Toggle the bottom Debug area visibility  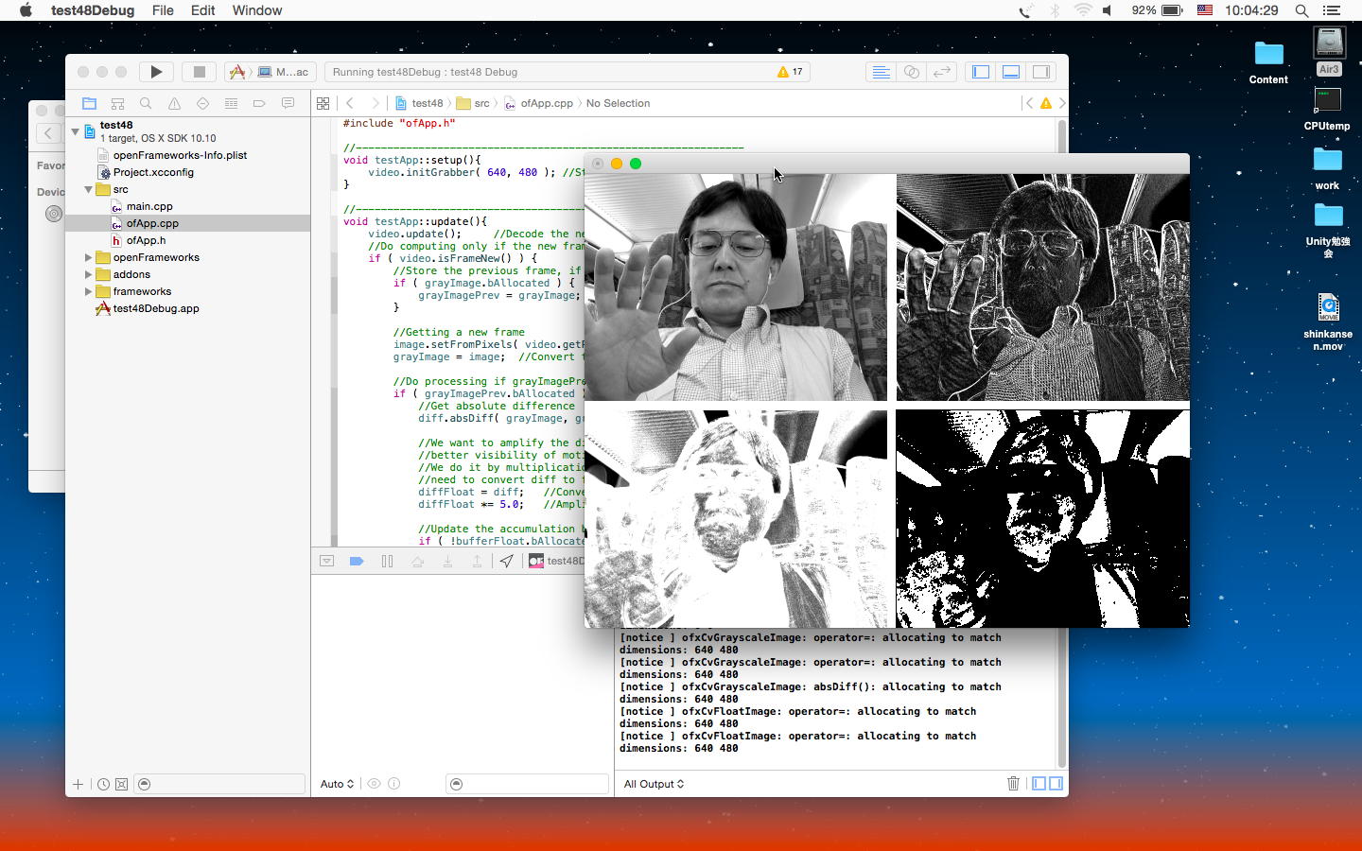point(1011,72)
